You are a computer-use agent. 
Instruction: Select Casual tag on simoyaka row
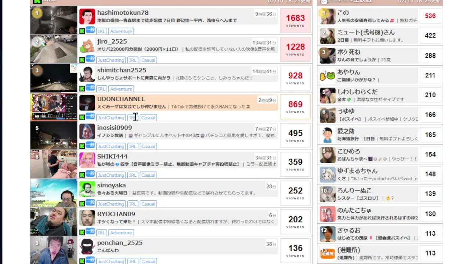[x=148, y=204]
